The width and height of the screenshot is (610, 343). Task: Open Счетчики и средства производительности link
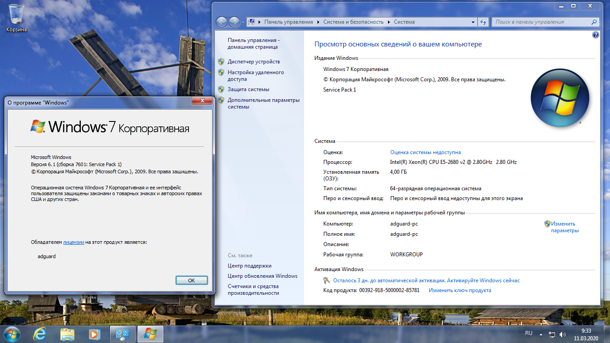click(x=253, y=290)
